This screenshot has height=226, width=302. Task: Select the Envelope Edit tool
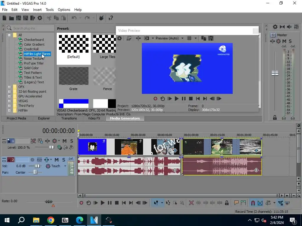click(x=168, y=203)
